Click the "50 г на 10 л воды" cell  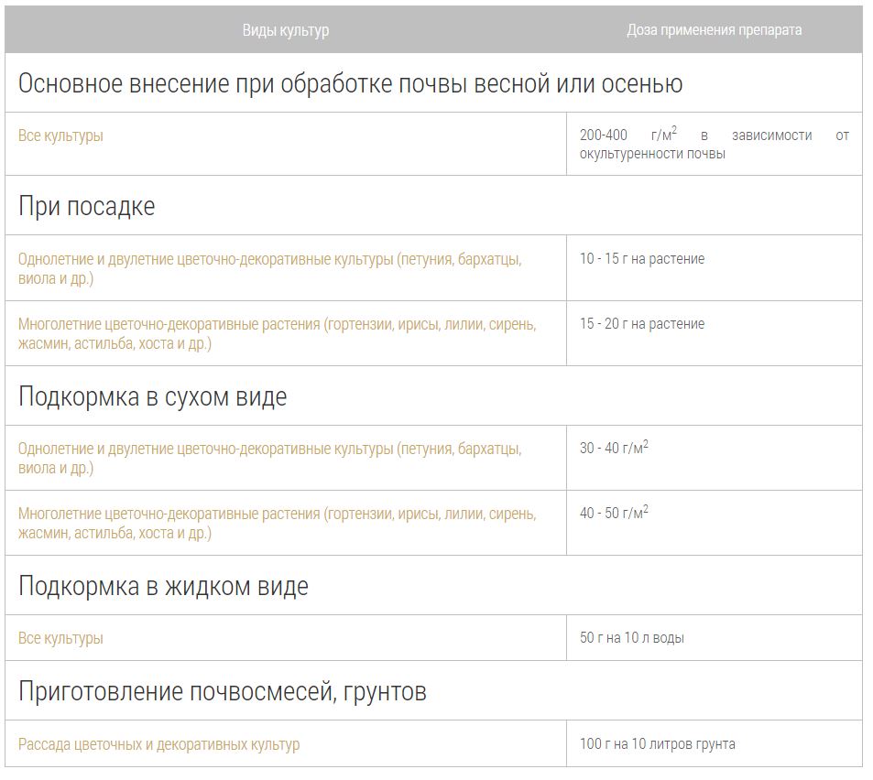(x=631, y=638)
